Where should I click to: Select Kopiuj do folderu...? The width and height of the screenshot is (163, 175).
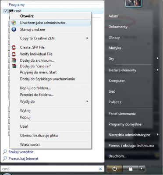point(51,88)
